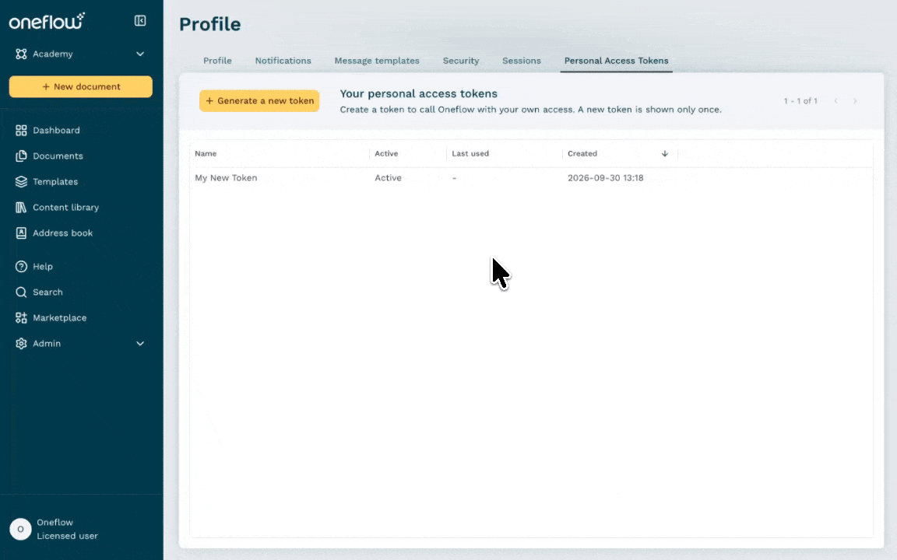Open the Documents icon in sidebar

pos(21,156)
